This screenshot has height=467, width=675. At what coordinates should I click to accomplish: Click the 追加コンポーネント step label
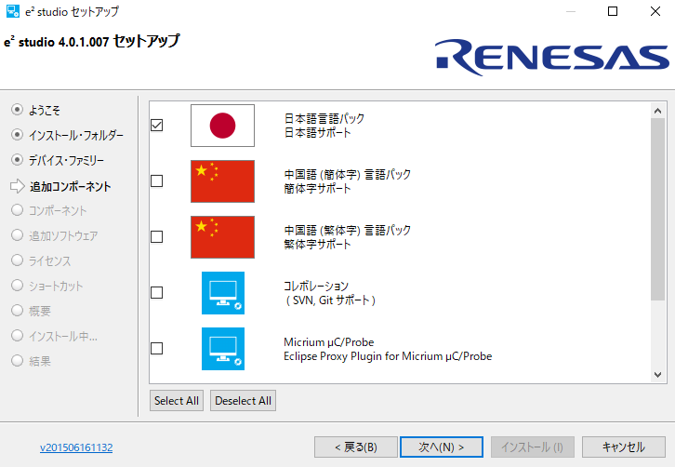pos(70,187)
